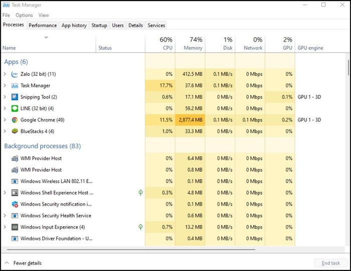Screen dimensions: 351x271
Task: Click the horizontal scrollbar at the bottom
Action: coord(131,249)
